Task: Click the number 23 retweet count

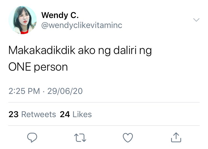Action: point(14,114)
